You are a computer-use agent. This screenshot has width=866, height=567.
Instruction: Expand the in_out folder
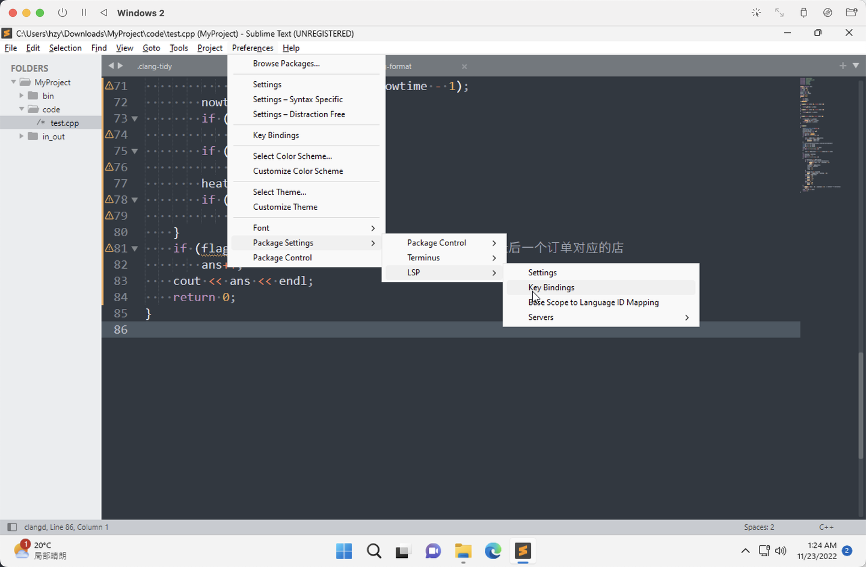pyautogui.click(x=22, y=136)
